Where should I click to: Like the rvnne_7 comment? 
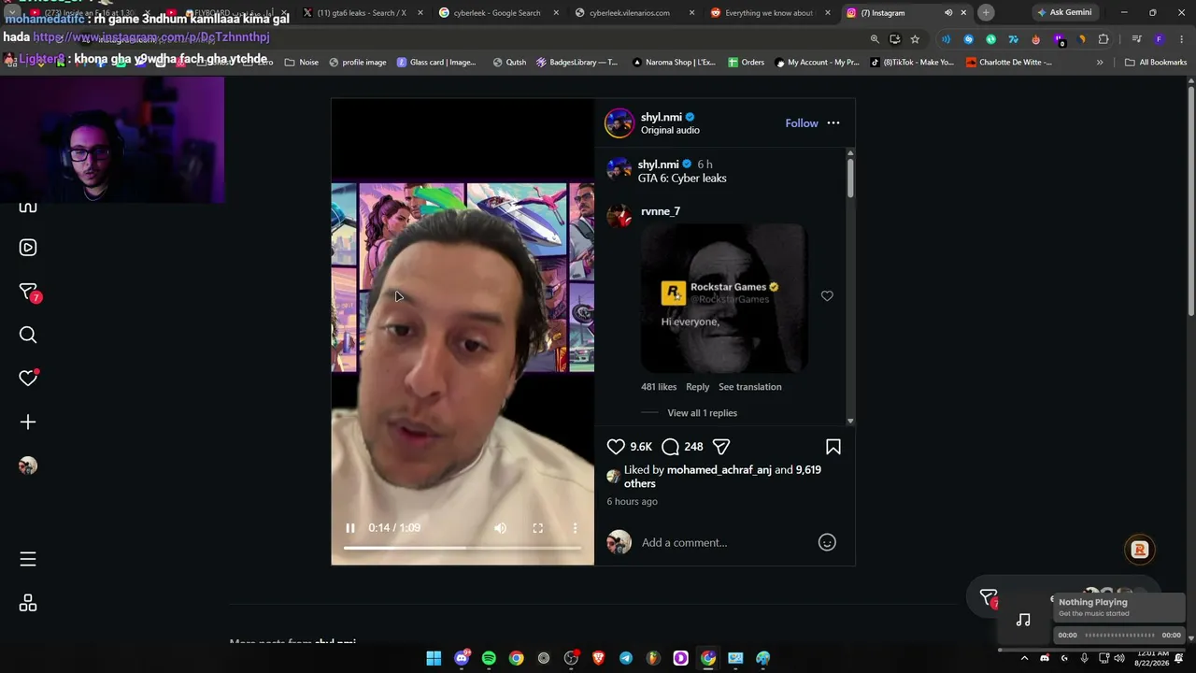tap(827, 296)
